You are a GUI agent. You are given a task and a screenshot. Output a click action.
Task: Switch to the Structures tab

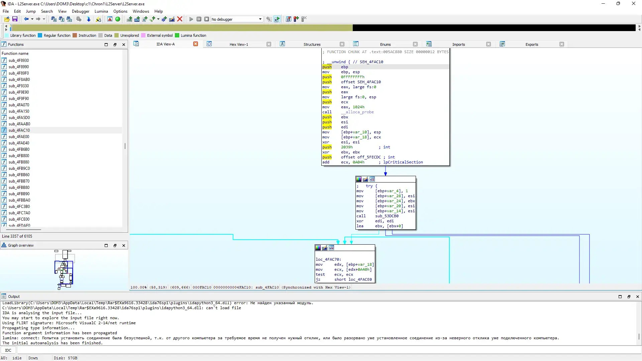[x=312, y=44]
